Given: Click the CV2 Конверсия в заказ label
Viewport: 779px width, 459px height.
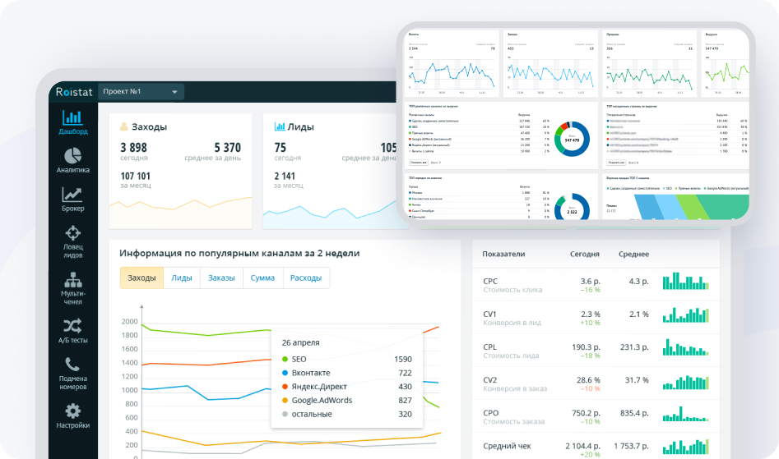Looking at the screenshot, I should tap(515, 384).
